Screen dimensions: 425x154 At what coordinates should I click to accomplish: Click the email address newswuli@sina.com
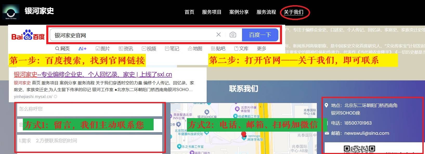click(367, 133)
